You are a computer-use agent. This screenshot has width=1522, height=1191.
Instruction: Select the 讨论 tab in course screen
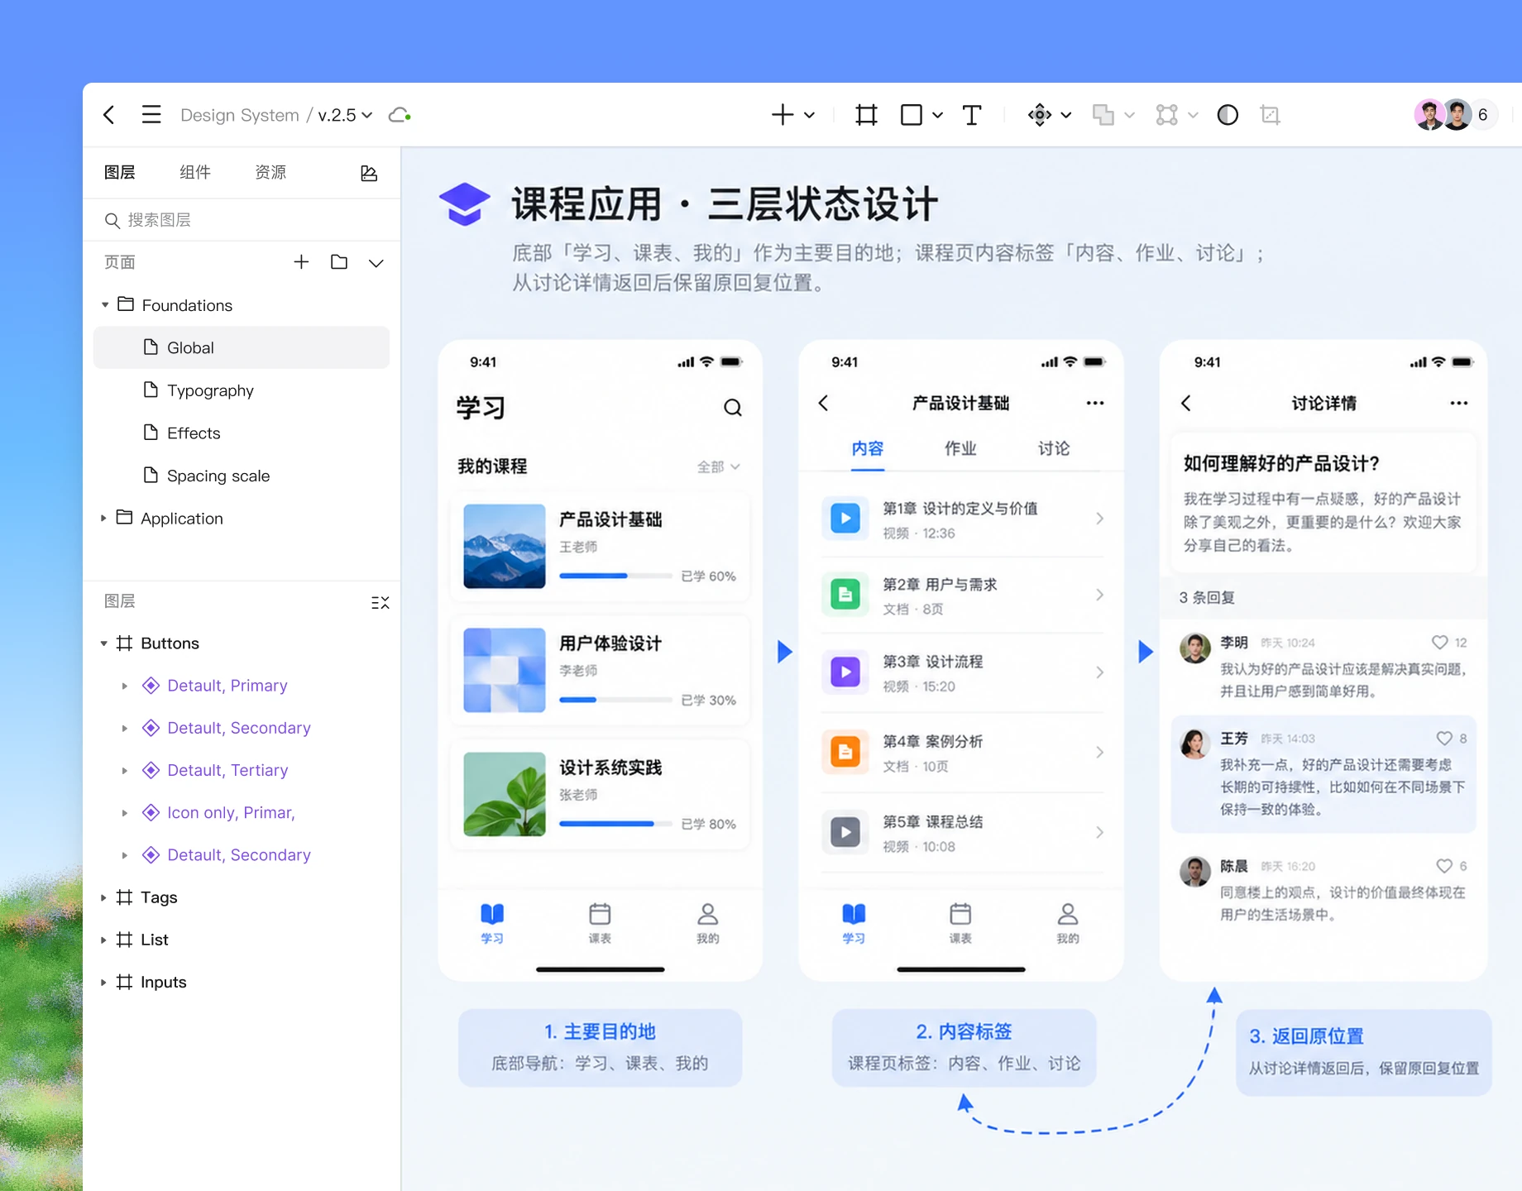coord(1054,448)
